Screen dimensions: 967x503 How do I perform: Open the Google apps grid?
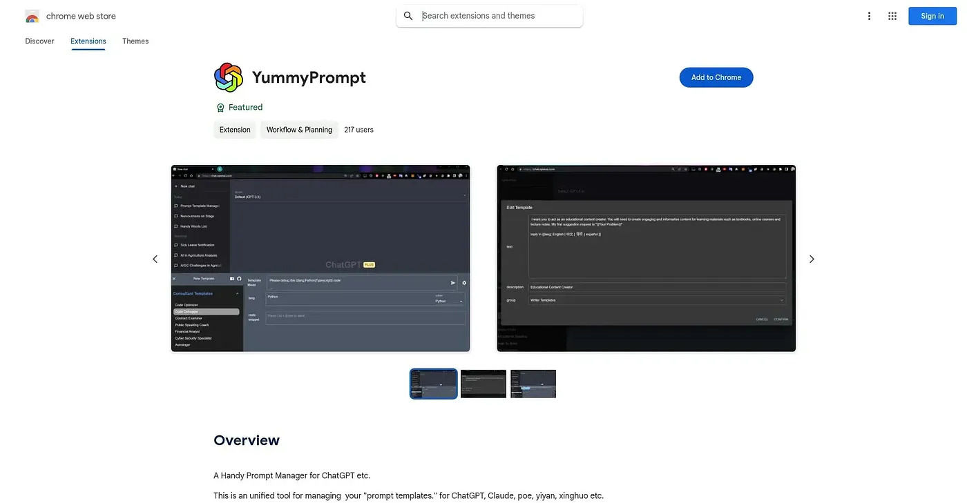click(x=892, y=16)
